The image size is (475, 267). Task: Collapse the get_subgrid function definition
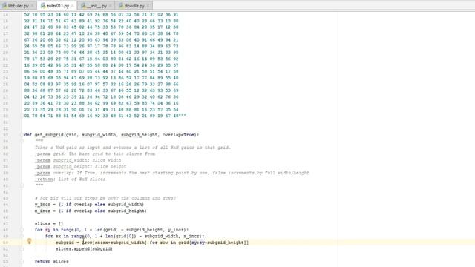pyautogui.click(x=22, y=135)
